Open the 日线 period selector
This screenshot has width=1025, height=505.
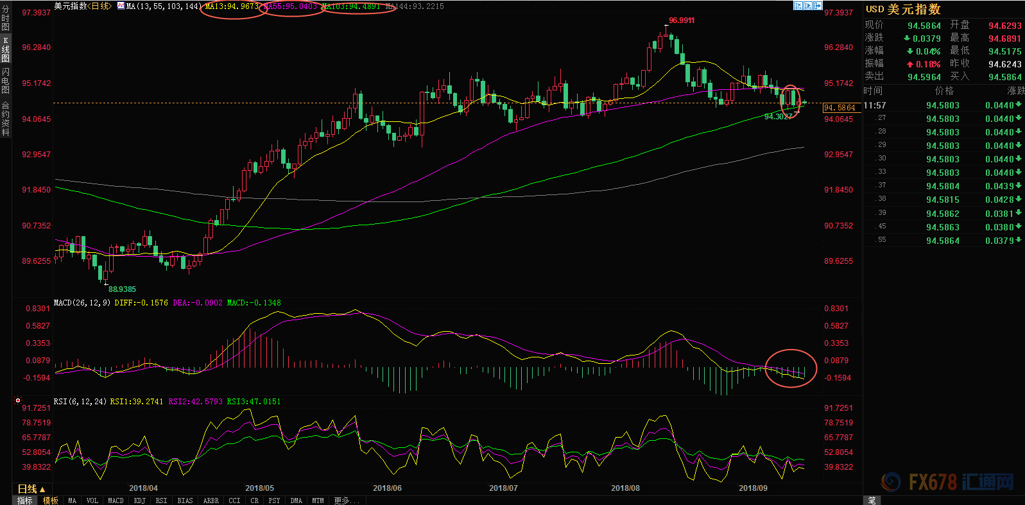(x=31, y=489)
